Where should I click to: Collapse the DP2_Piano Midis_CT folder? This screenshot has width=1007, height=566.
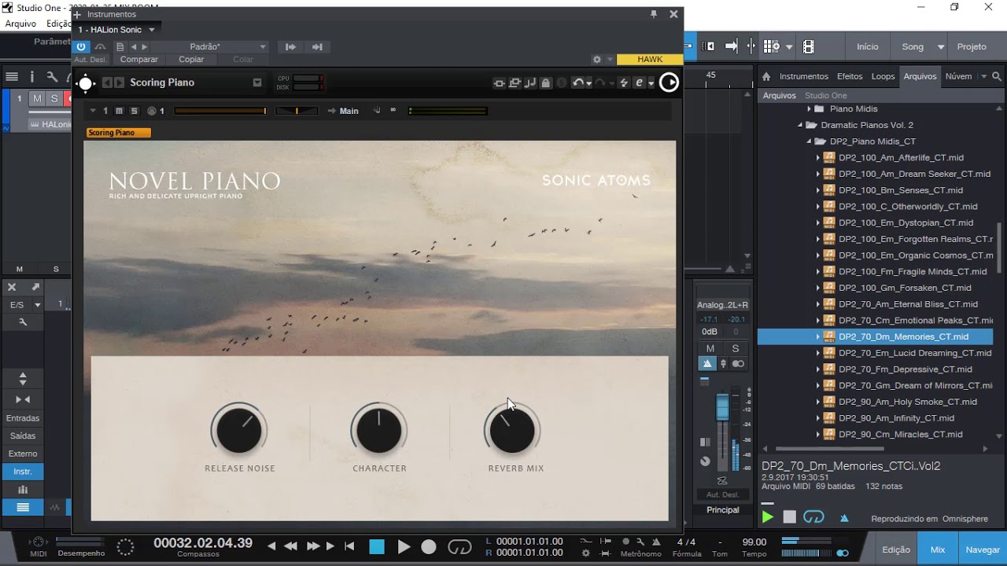click(x=809, y=141)
